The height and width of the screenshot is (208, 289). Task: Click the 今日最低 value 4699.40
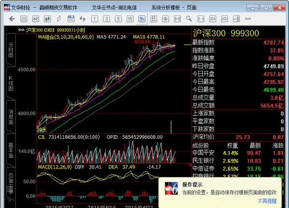274,90
